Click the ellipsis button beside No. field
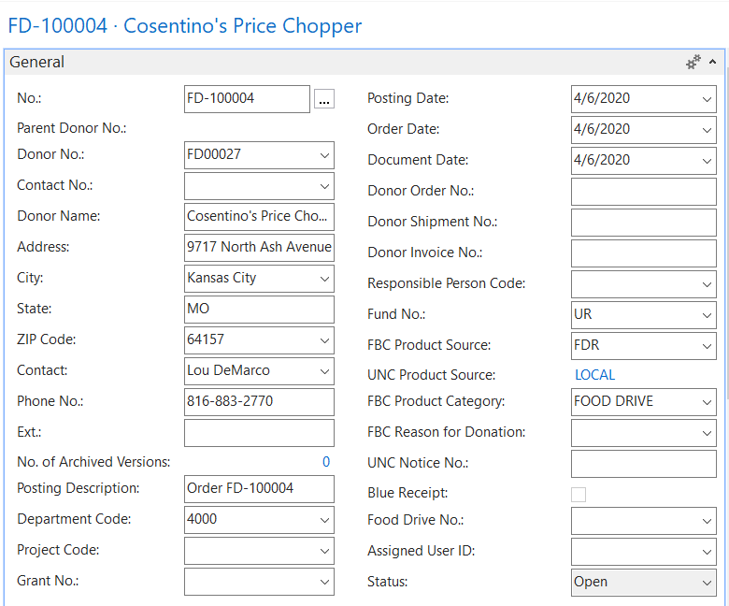This screenshot has width=729, height=606. [x=323, y=99]
